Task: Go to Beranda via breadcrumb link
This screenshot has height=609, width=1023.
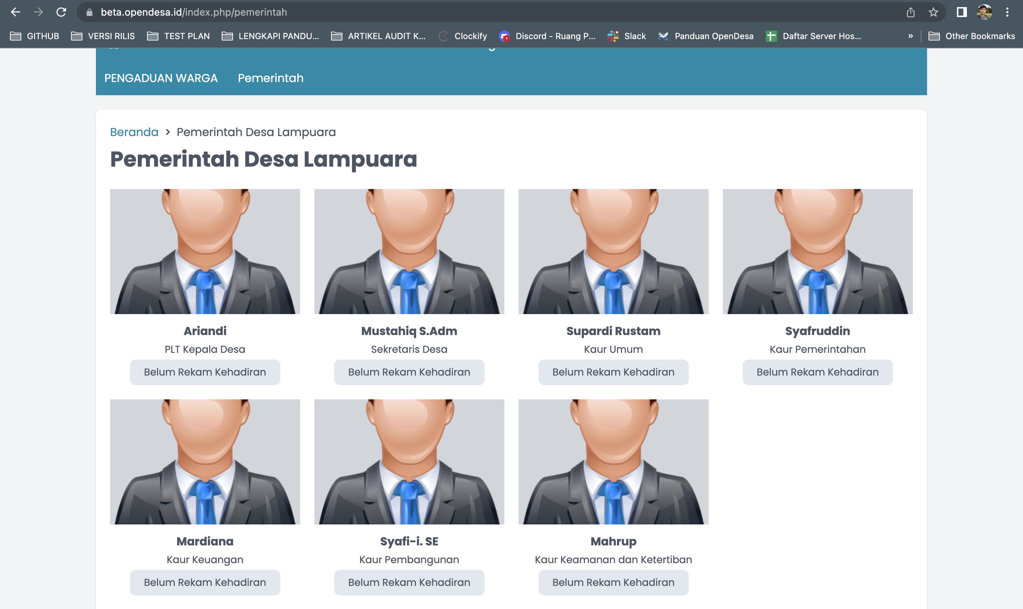Action: [x=134, y=132]
